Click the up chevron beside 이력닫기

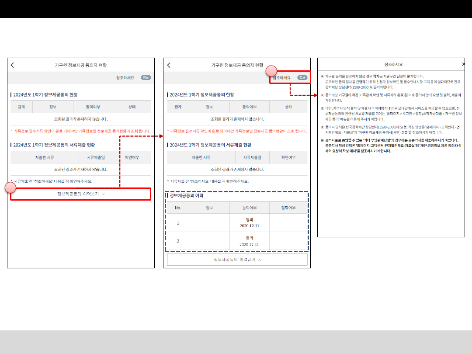(x=260, y=260)
